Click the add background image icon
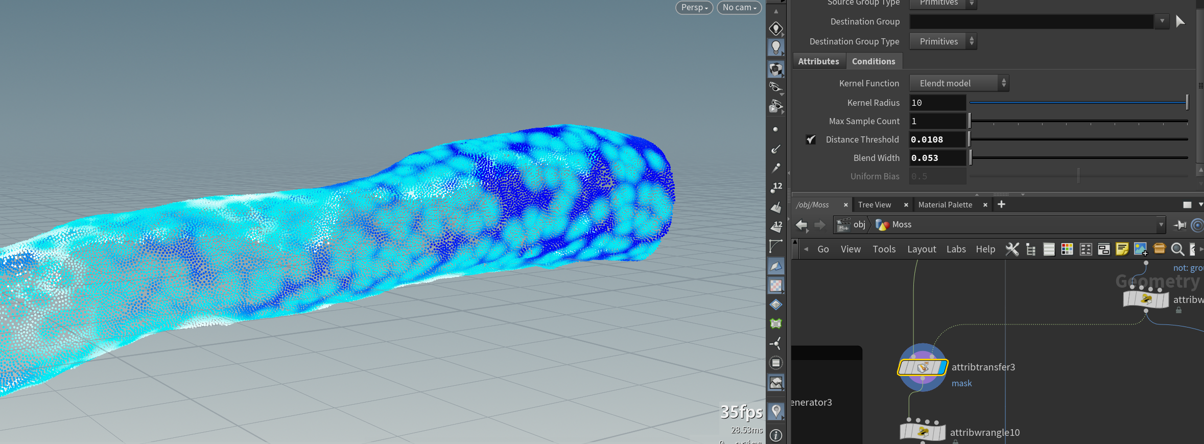The height and width of the screenshot is (444, 1204). 1140,249
